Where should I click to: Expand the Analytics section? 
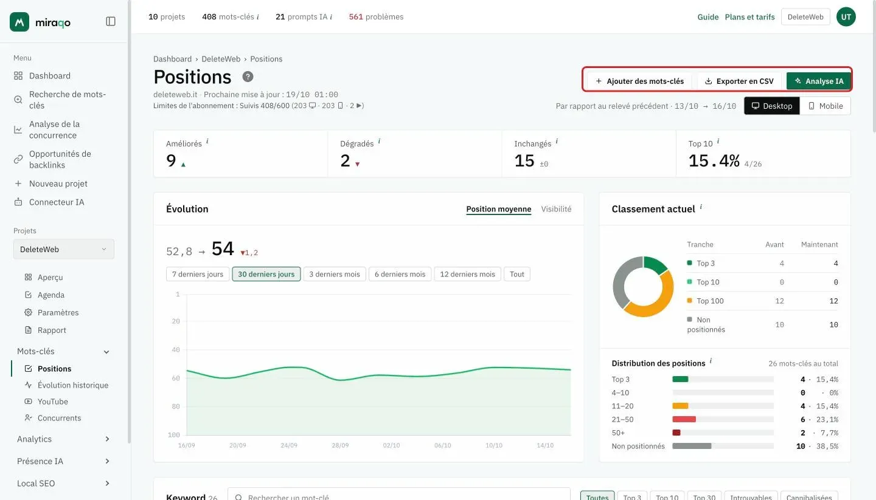click(x=107, y=439)
